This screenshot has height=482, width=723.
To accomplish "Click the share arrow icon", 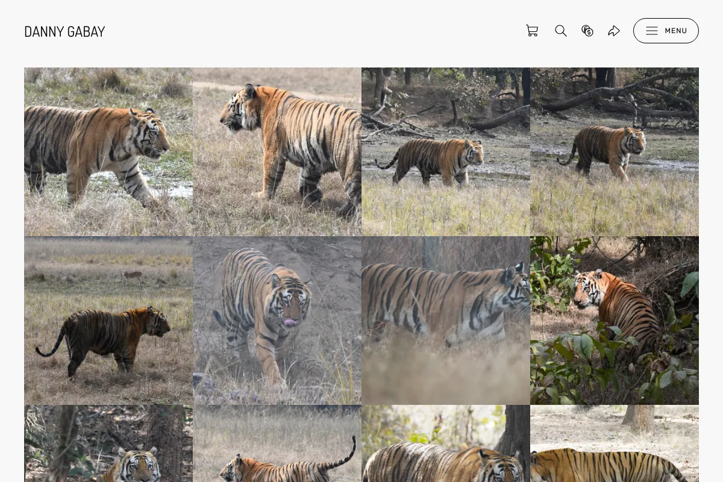I will 614,31.
